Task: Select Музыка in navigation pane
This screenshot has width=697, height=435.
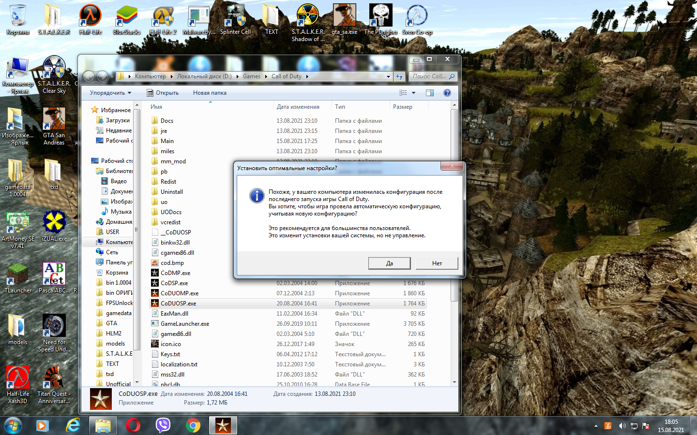Action: 121,212
